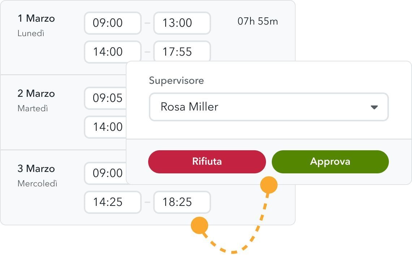Edit the 09:00 start time on 3 Marzo
The width and height of the screenshot is (412, 255).
pyautogui.click(x=107, y=173)
